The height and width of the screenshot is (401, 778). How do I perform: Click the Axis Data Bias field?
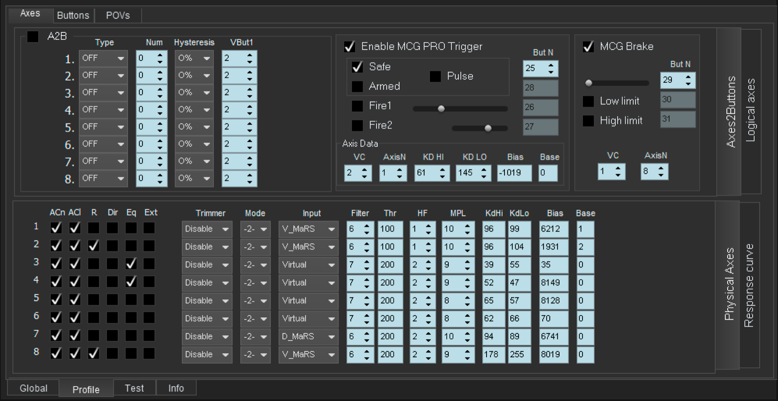(x=514, y=173)
